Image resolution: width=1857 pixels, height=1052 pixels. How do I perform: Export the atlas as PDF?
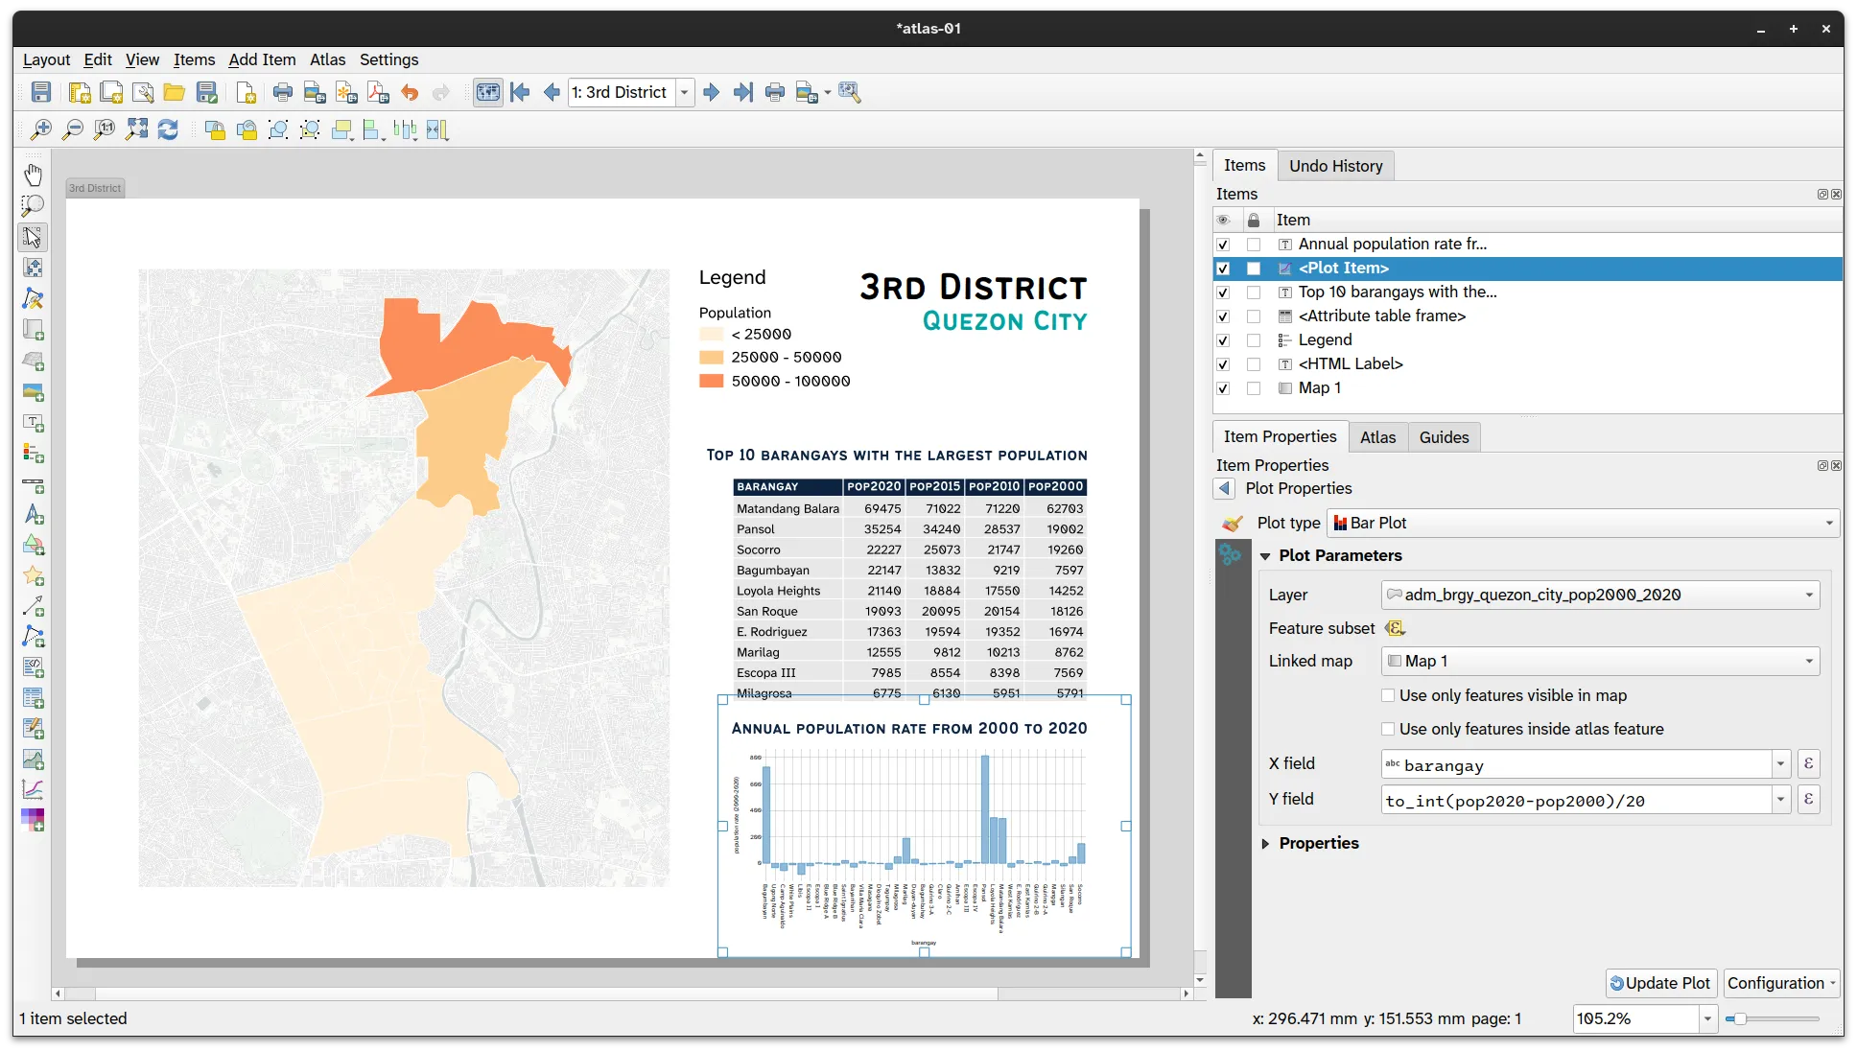[x=377, y=92]
